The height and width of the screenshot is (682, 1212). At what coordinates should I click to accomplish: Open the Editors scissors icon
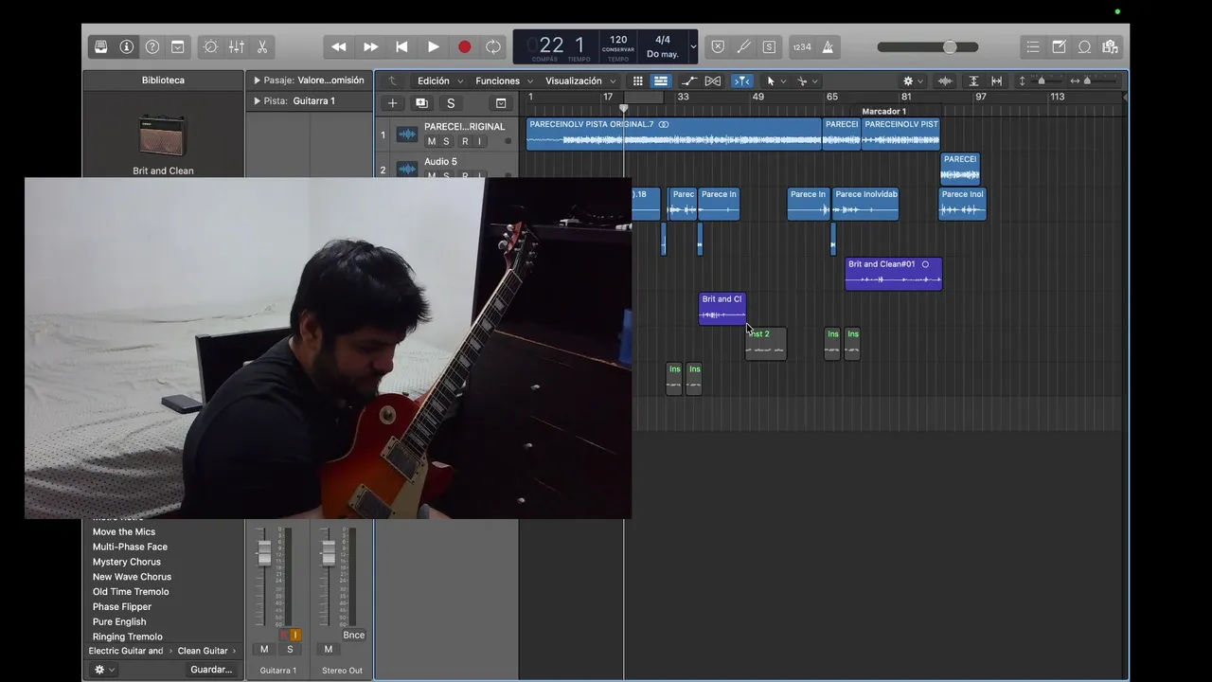(x=262, y=46)
